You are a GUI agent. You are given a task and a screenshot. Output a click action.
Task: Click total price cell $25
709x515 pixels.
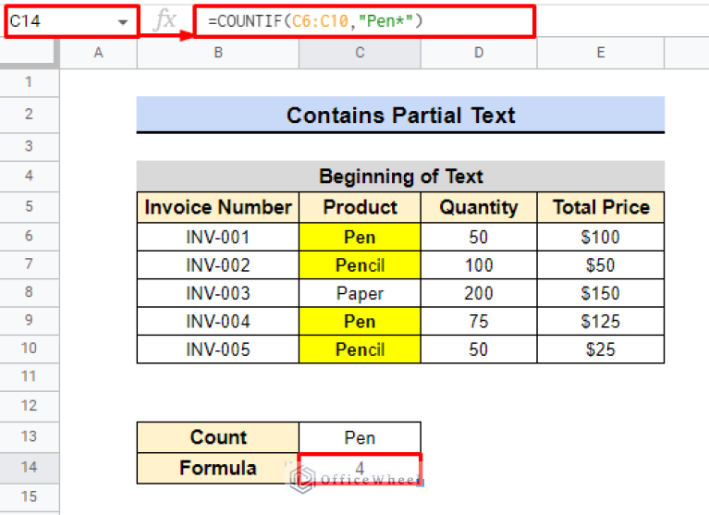(x=601, y=349)
